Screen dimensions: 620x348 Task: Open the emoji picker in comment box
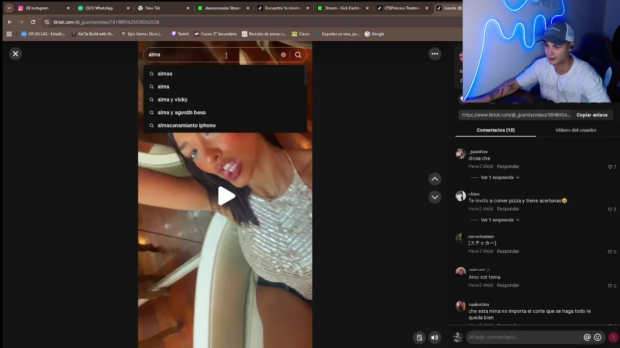click(598, 337)
